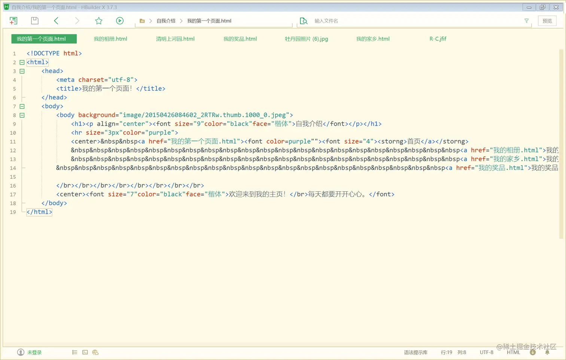This screenshot has width=566, height=360.
Task: Click the meta charset="utf-8" code line
Action: click(97, 80)
